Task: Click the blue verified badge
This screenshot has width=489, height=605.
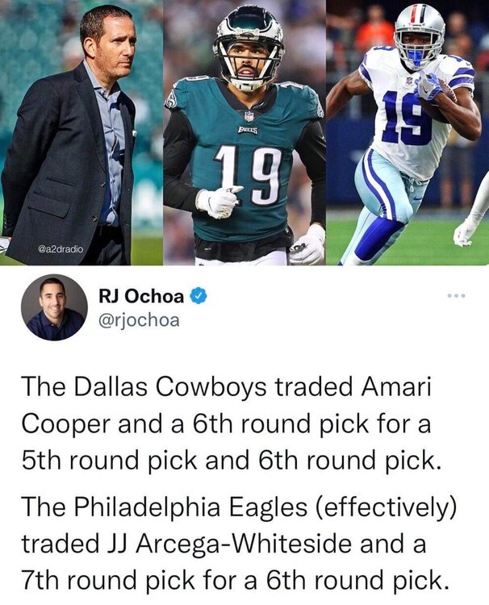Action: coord(199,296)
